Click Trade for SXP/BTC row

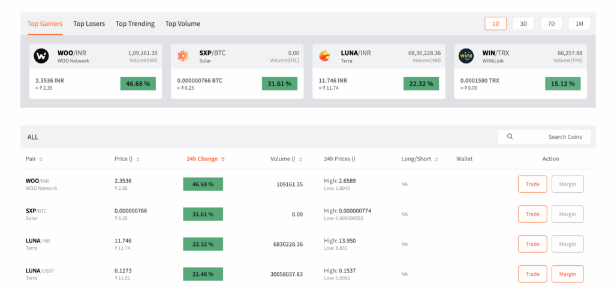click(532, 214)
